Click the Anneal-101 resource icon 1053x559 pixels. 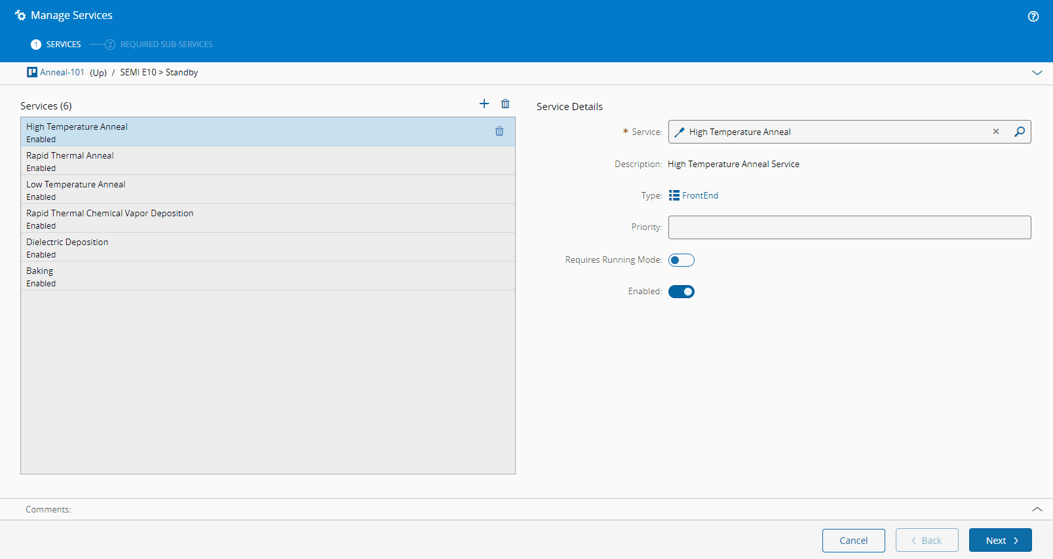tap(31, 72)
